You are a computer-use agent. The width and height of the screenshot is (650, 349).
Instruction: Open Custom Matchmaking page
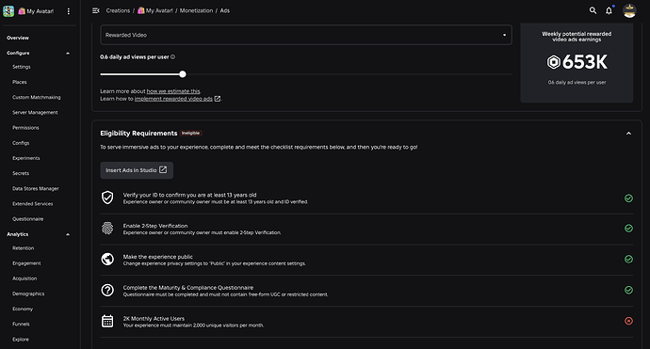37,97
